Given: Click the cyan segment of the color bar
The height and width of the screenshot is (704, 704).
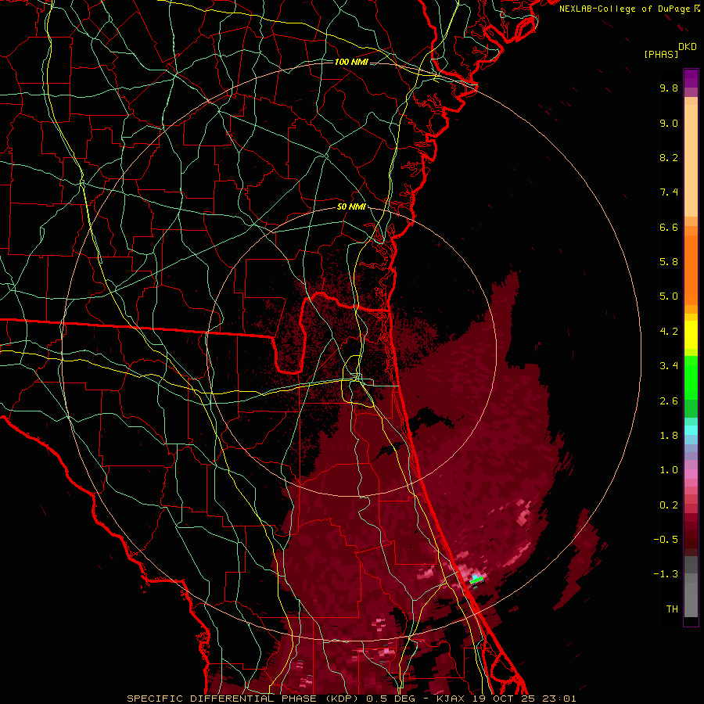Looking at the screenshot, I should (x=691, y=430).
